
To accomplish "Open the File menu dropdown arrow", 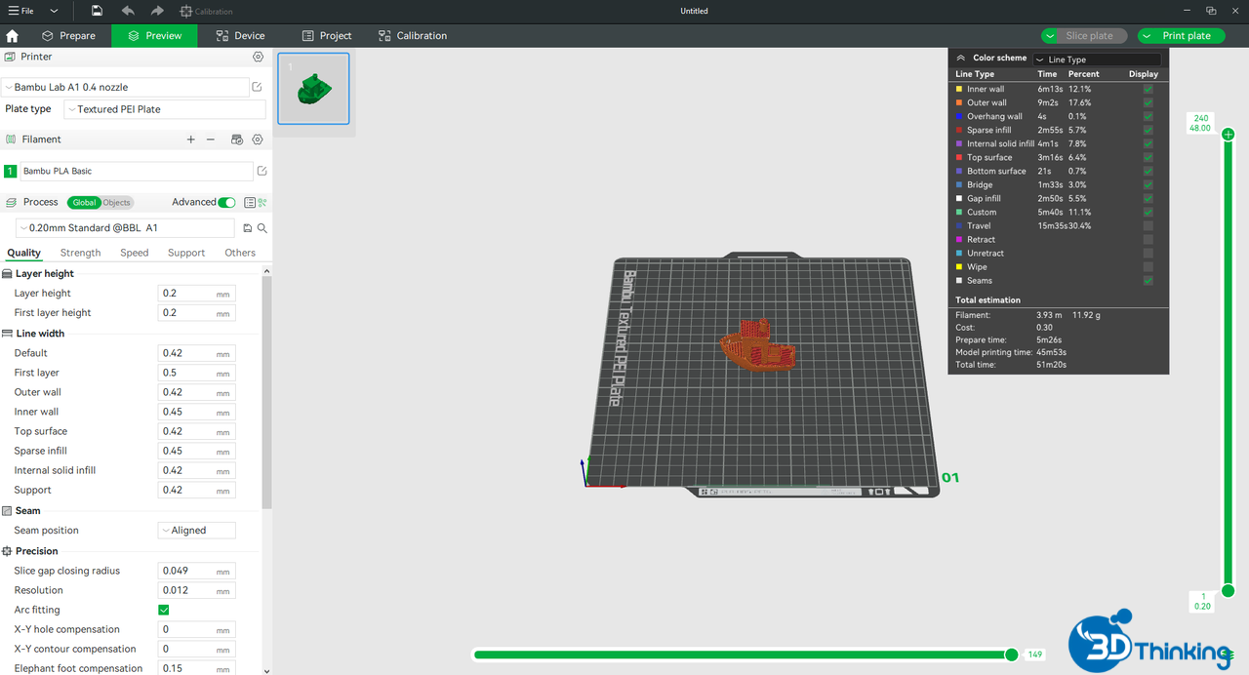I will (54, 11).
